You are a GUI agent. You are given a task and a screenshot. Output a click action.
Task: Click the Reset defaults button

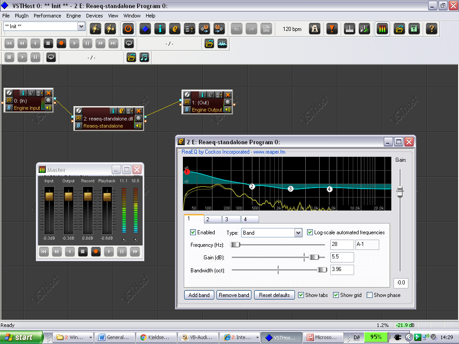point(274,295)
